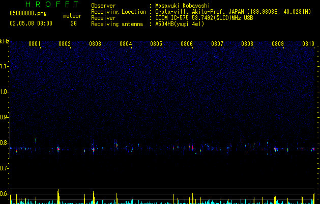Click the tallest yellow peak near 0802
The width and height of the screenshot is (320, 204).
[x=58, y=196]
